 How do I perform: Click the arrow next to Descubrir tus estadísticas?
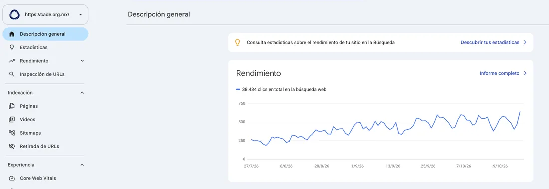525,42
